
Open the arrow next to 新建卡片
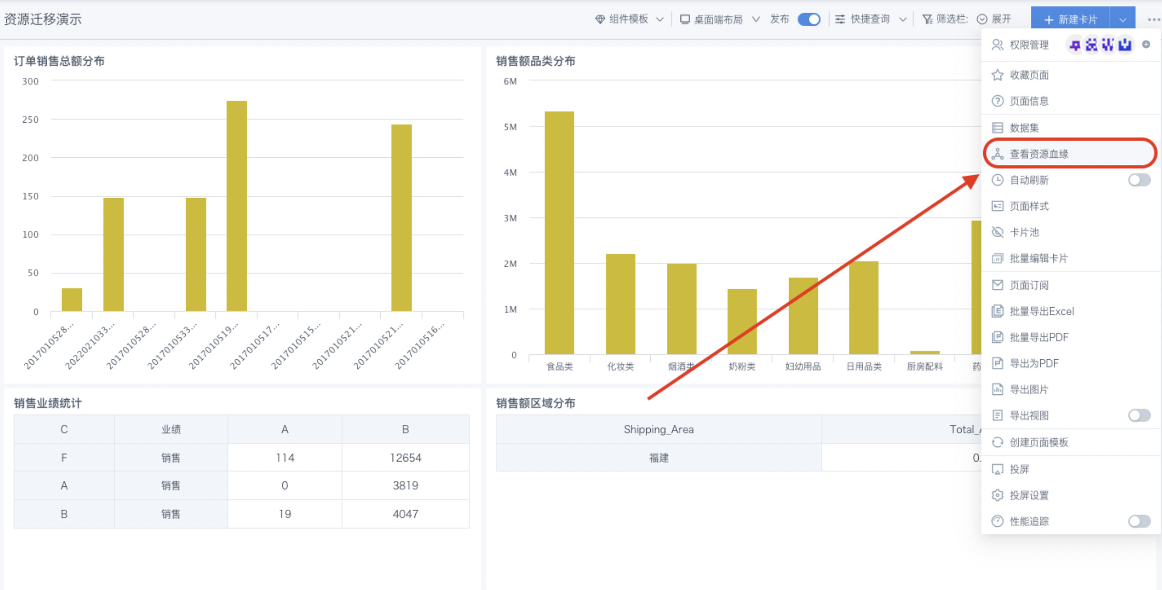pos(1123,20)
